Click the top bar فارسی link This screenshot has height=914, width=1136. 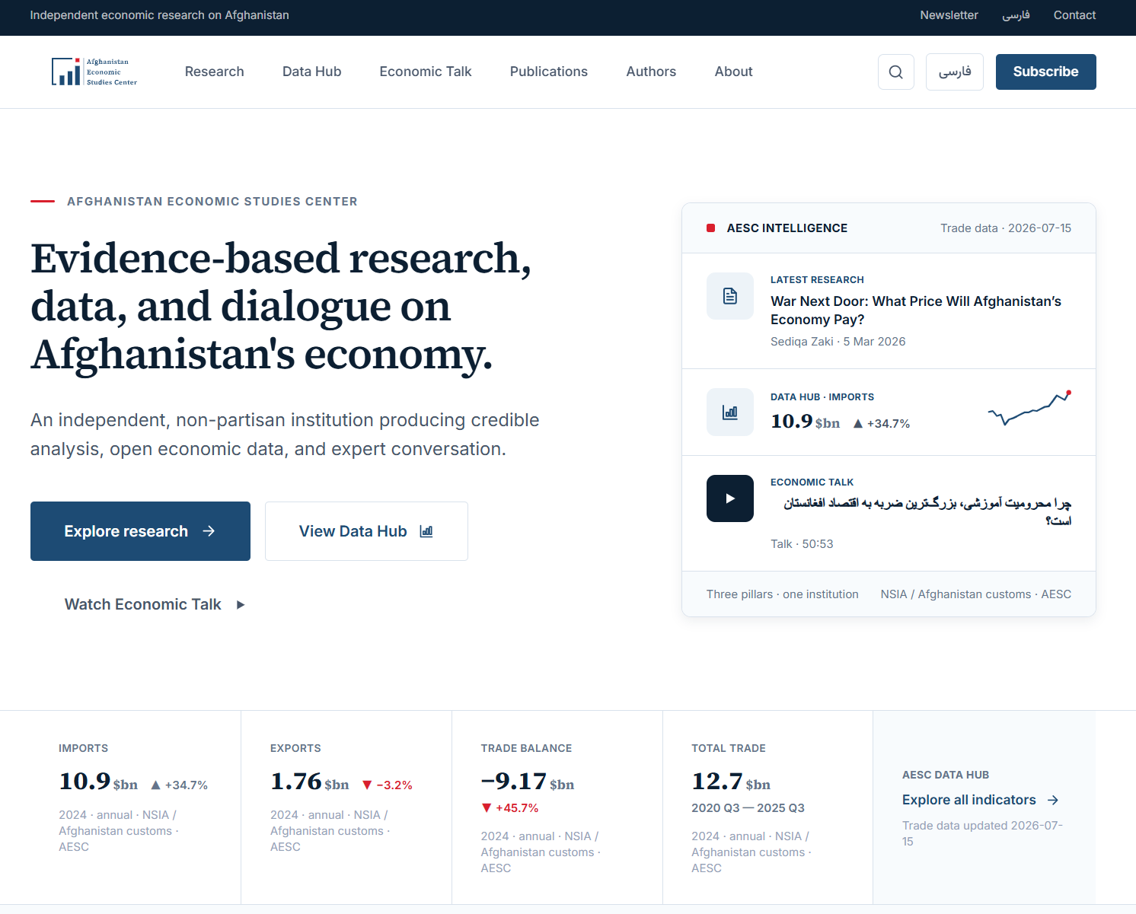[1016, 15]
